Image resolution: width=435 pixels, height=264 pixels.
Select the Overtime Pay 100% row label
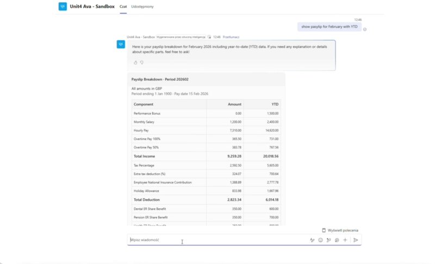pos(147,139)
